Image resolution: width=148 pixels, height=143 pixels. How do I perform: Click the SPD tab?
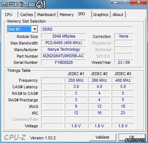[84, 14]
